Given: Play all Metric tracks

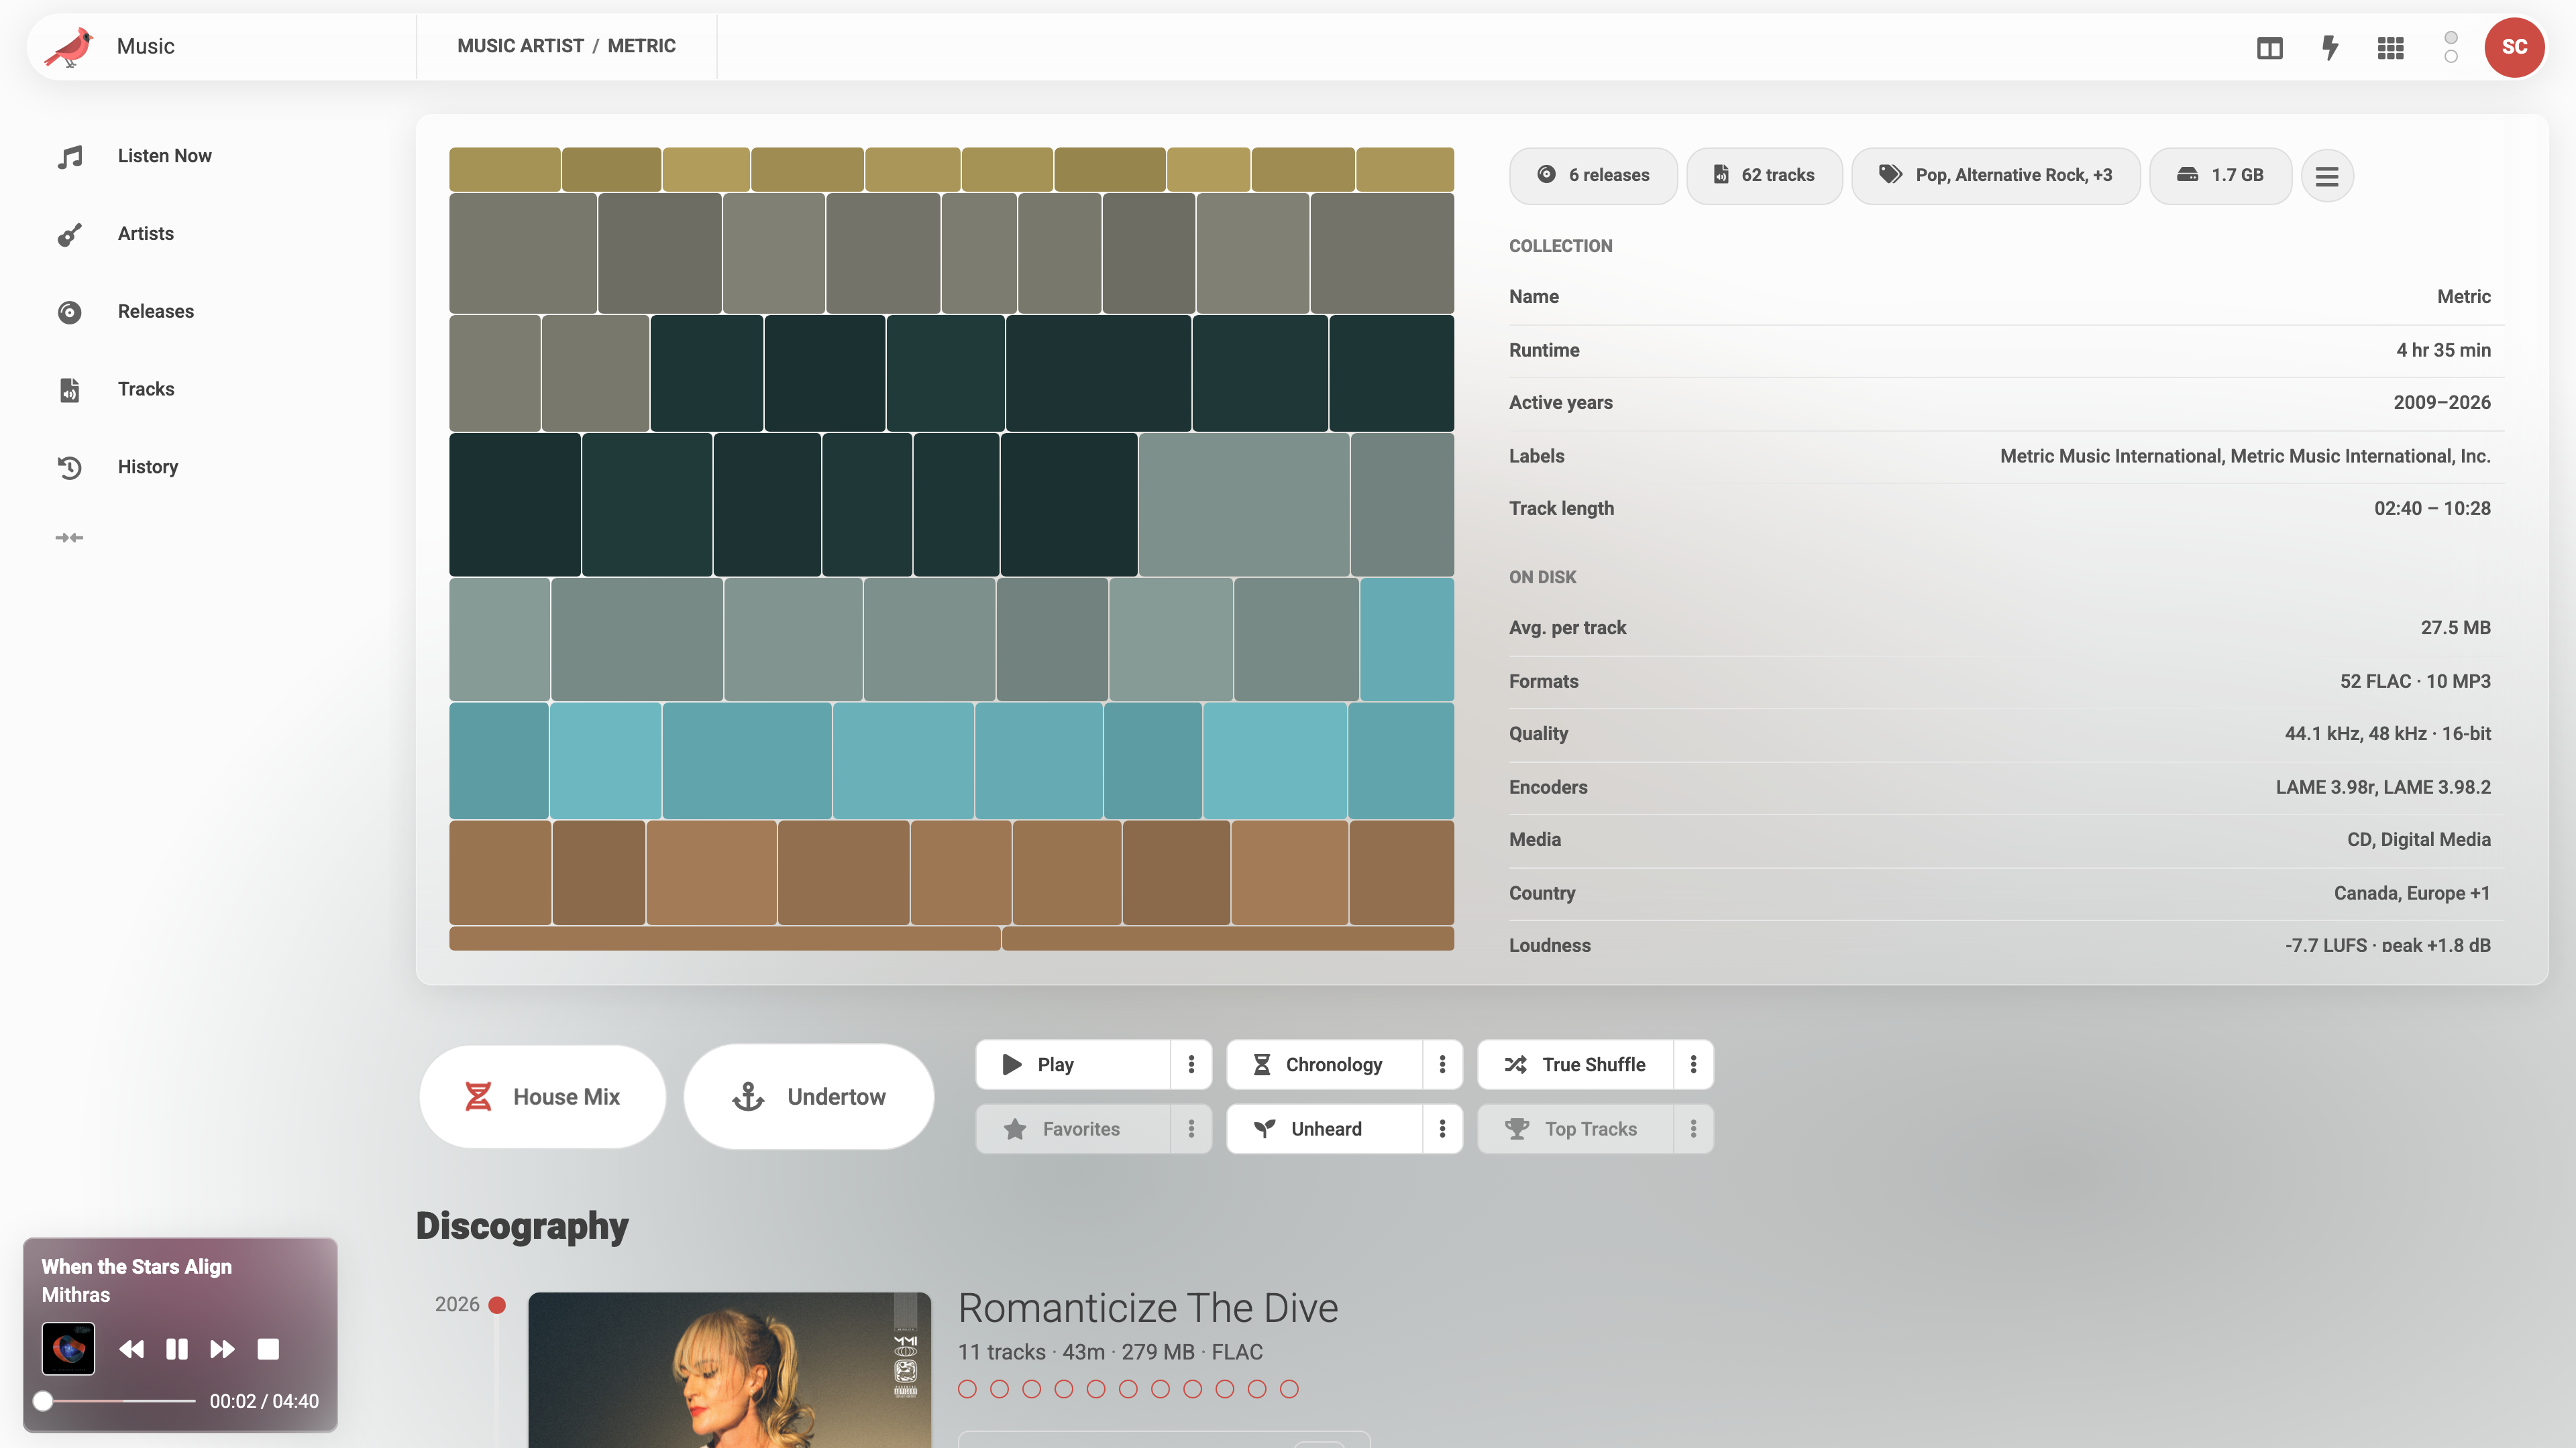Looking at the screenshot, I should [x=1073, y=1065].
